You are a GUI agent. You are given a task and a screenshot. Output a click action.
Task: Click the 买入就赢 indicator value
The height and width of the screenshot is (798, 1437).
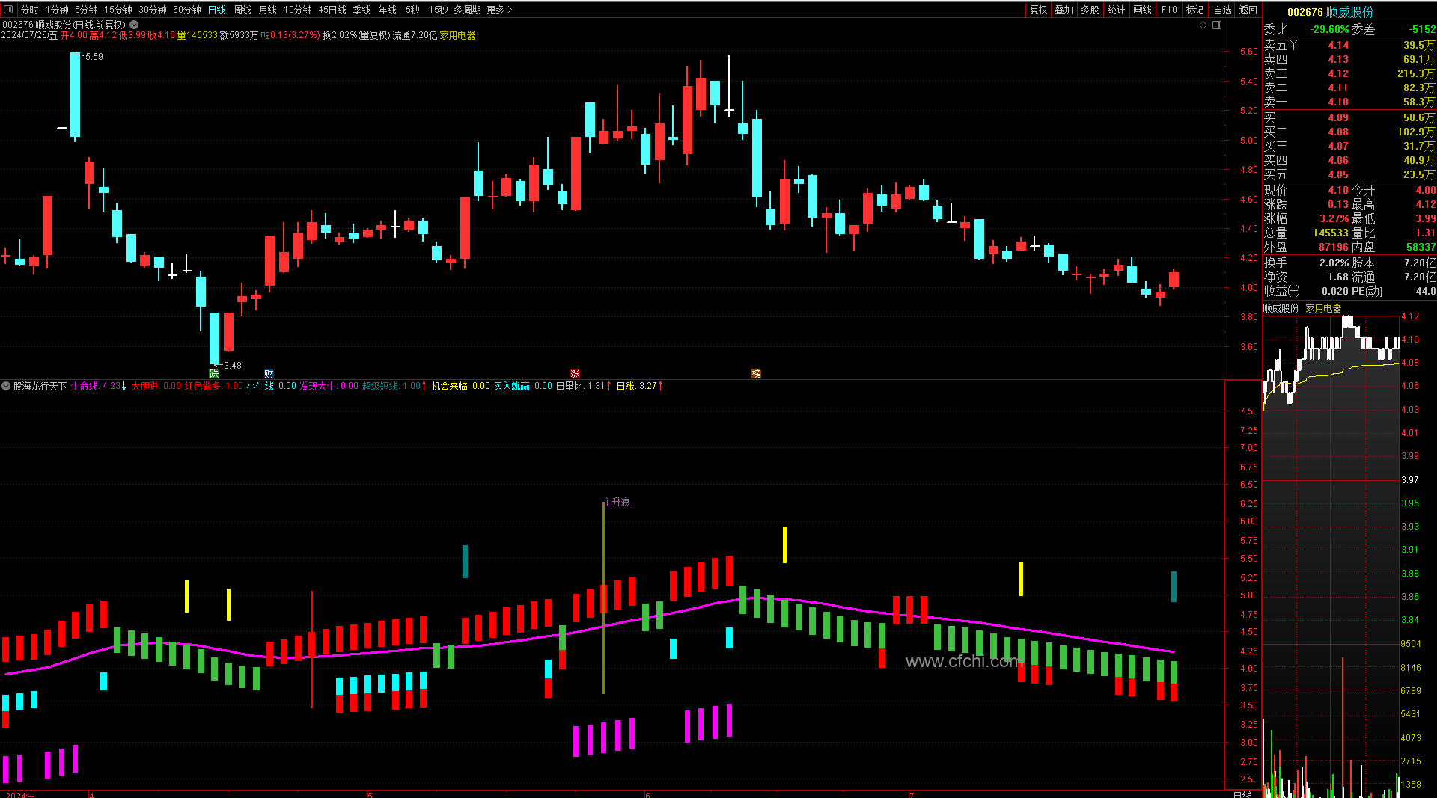coord(523,386)
